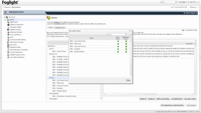The width and height of the screenshot is (201, 113).
Task: Open Database Indexes icon in sidebar
Action: [x=8, y=30]
